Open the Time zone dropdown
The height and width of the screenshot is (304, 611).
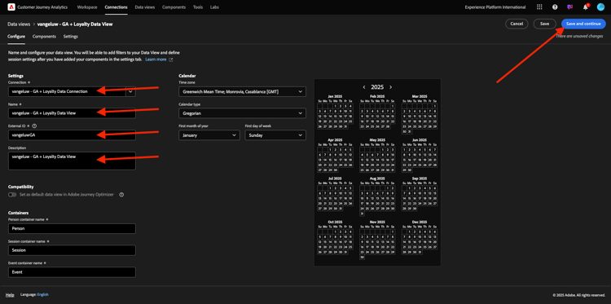(242, 91)
